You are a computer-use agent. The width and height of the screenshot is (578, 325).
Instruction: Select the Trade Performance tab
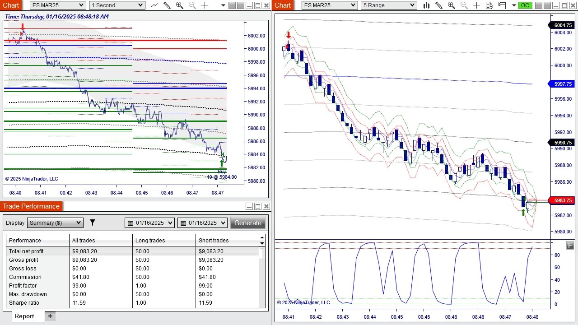coord(31,206)
